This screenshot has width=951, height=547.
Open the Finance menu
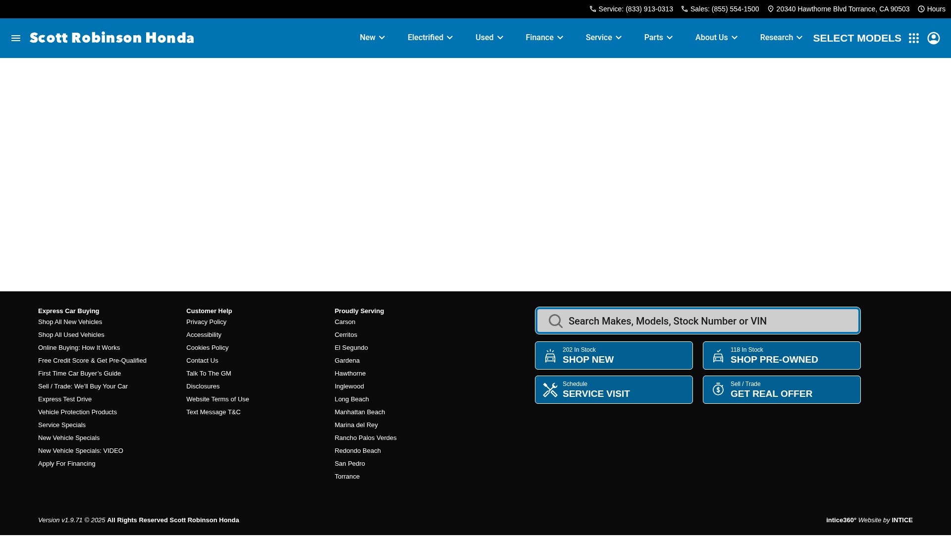(x=539, y=38)
